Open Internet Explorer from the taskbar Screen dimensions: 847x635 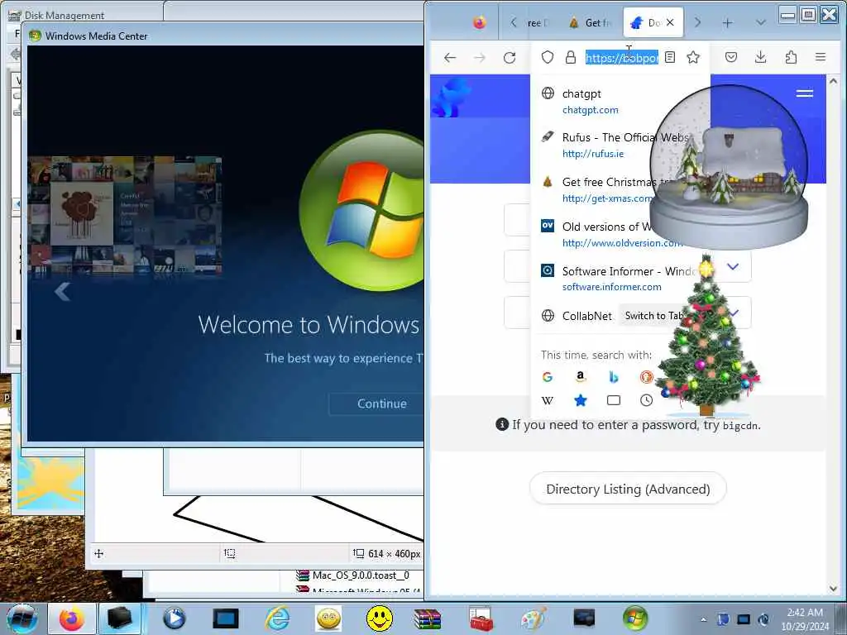coord(278,618)
